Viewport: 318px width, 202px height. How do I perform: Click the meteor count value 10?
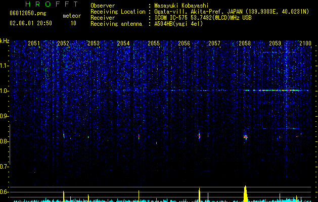click(x=73, y=23)
